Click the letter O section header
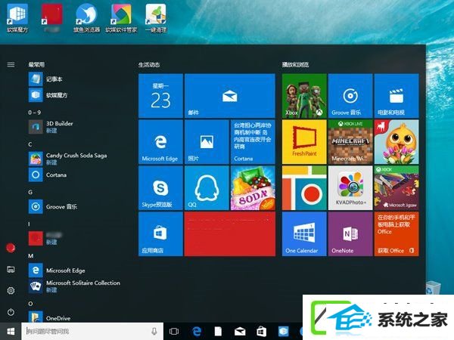Screen dimensions: 454x340 (30, 304)
